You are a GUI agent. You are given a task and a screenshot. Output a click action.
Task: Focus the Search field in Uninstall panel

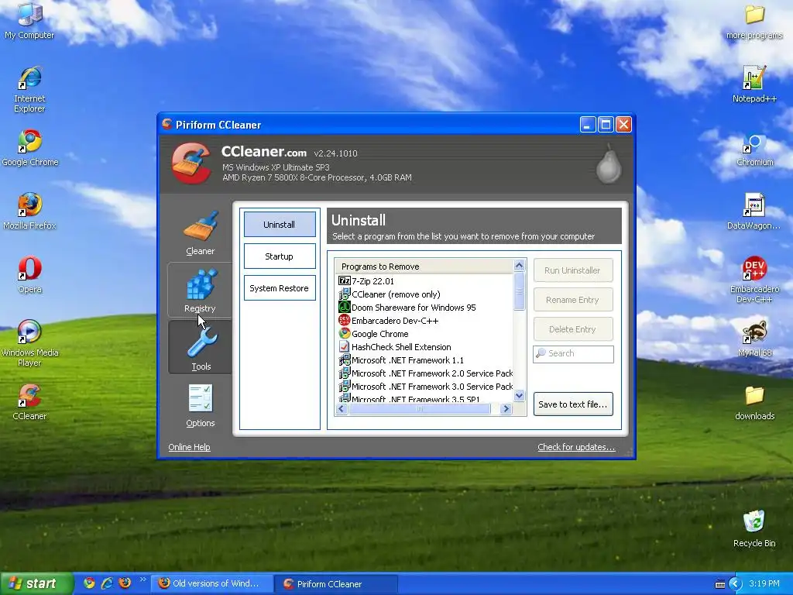(574, 353)
